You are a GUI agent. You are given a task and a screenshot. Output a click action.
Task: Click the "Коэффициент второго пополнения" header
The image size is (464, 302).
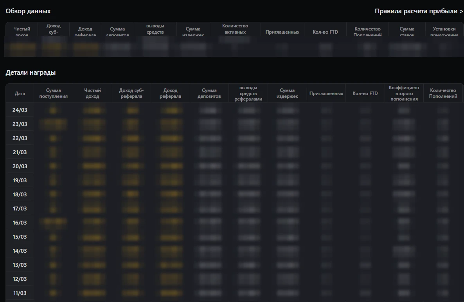click(x=404, y=93)
